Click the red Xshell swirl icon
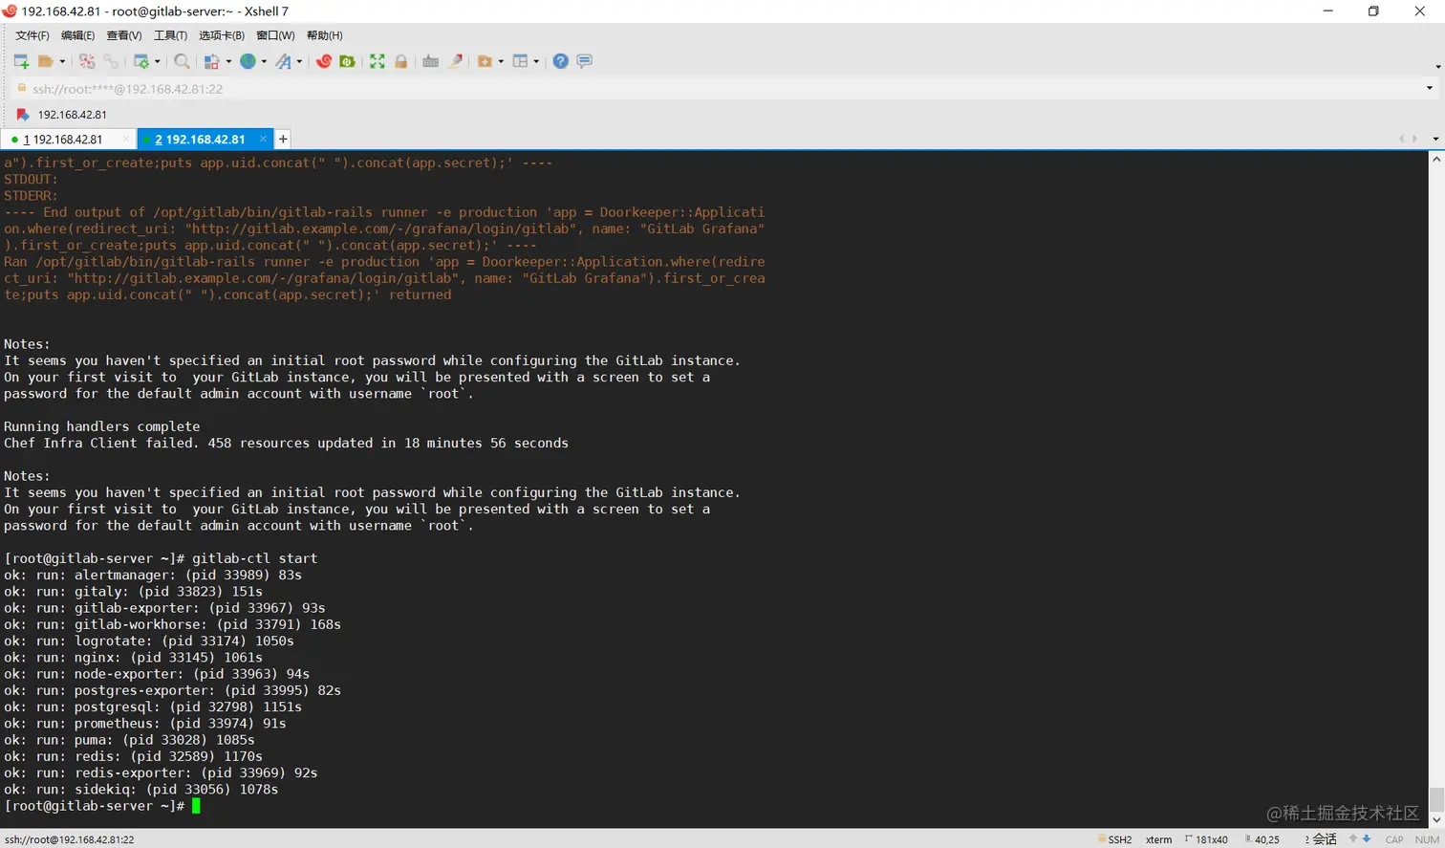 [x=324, y=61]
